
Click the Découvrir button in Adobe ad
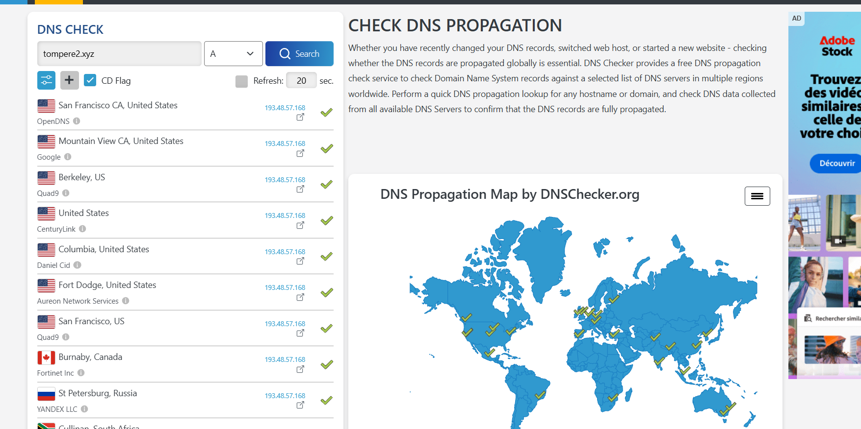(x=836, y=163)
